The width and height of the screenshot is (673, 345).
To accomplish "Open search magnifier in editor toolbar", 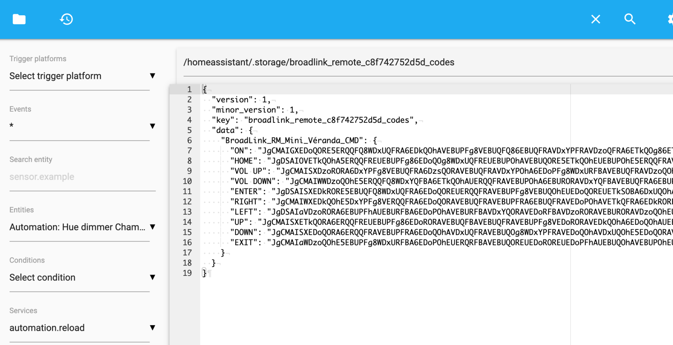I will tap(630, 19).
